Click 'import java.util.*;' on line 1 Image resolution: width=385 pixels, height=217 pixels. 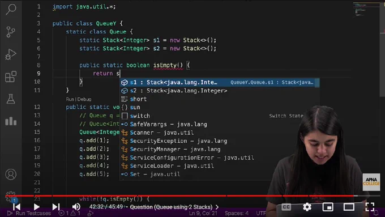[x=84, y=7]
